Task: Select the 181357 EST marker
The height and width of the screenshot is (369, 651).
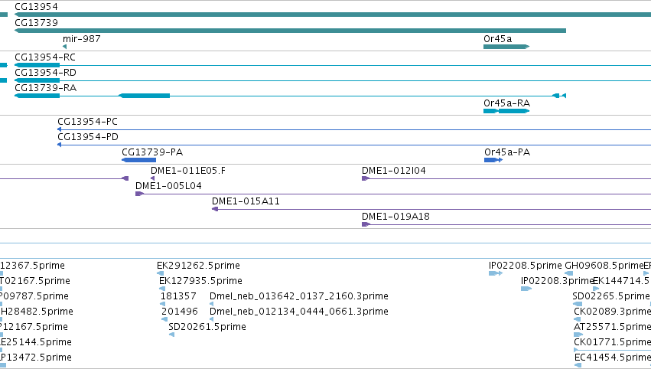Action: point(163,304)
